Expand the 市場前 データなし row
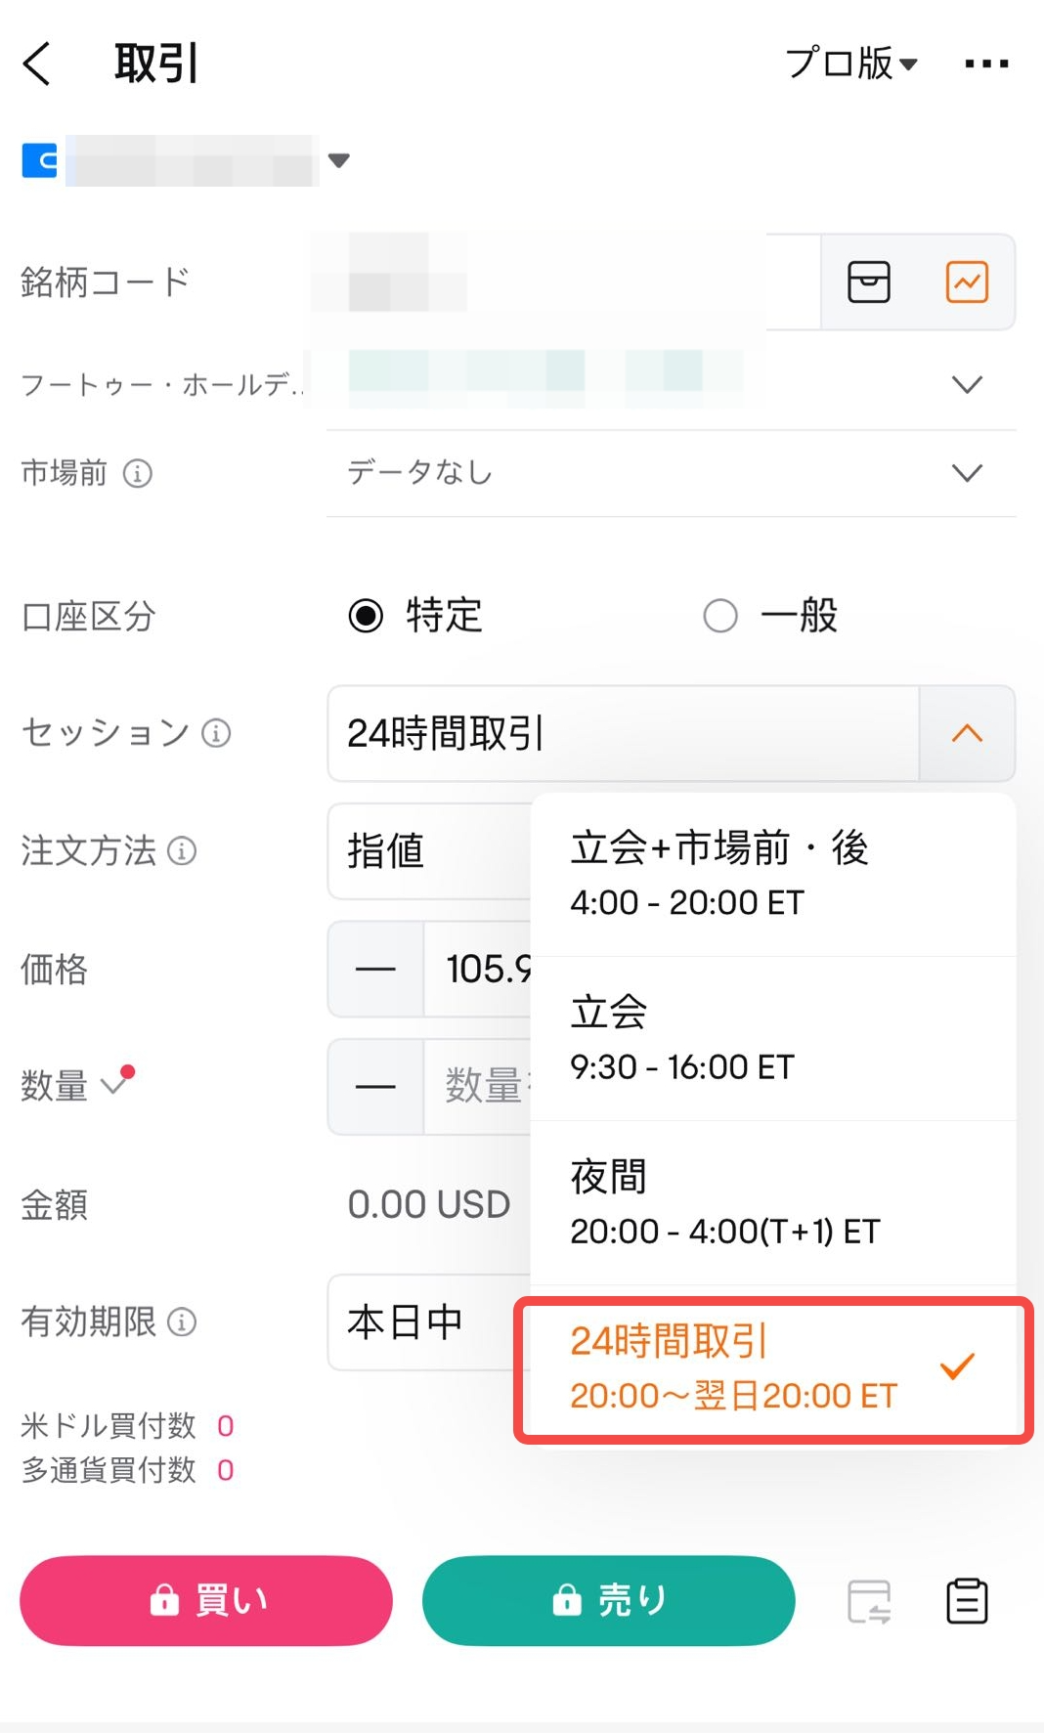The width and height of the screenshot is (1044, 1733). [x=967, y=474]
